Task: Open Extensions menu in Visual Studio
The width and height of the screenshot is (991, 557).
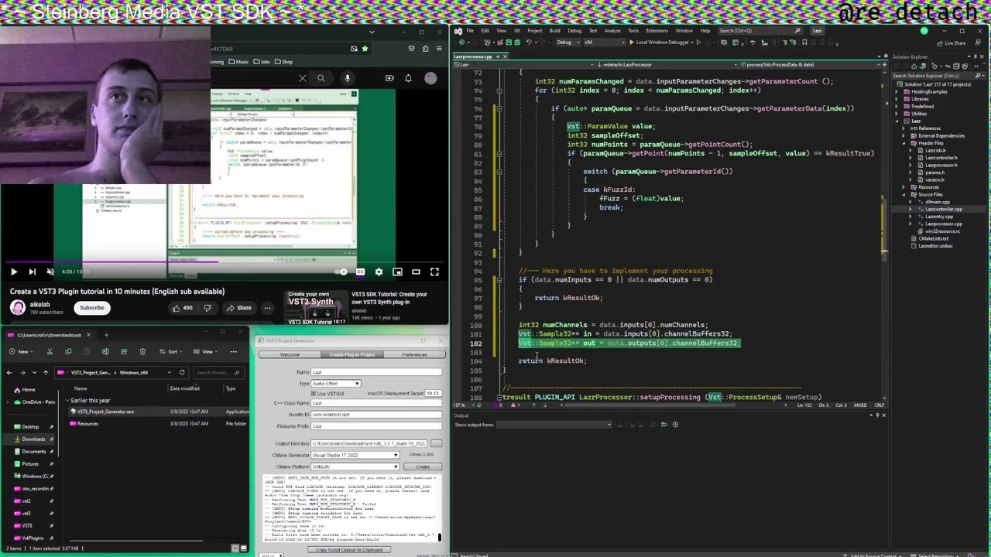Action: tap(657, 31)
